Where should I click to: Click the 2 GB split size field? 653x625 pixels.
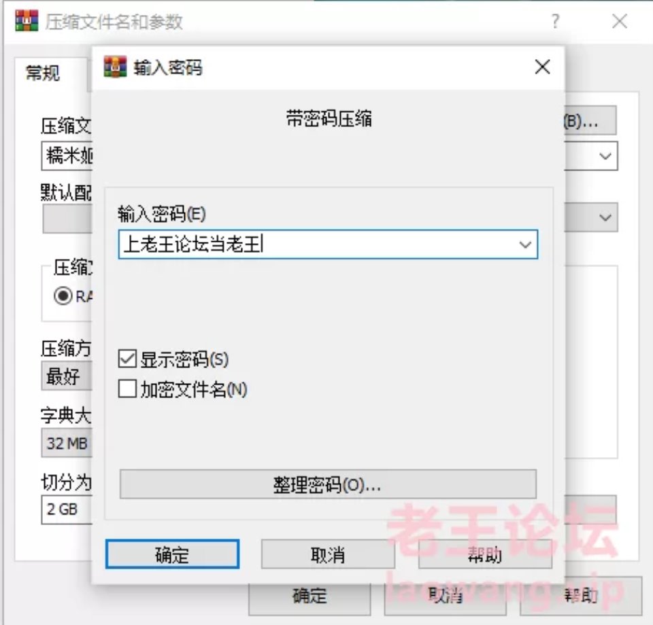click(x=67, y=509)
